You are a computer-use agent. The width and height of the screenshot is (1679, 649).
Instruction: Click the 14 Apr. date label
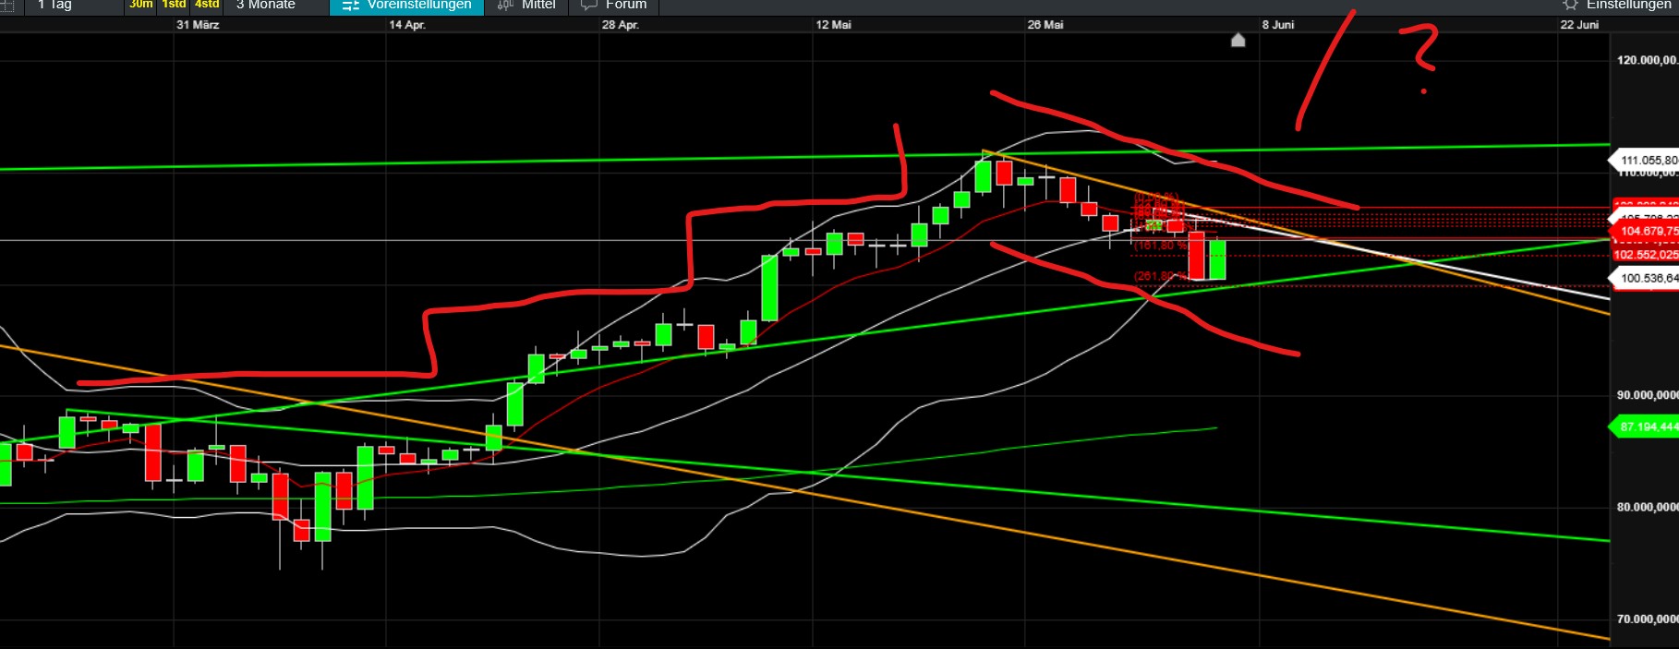click(x=407, y=25)
